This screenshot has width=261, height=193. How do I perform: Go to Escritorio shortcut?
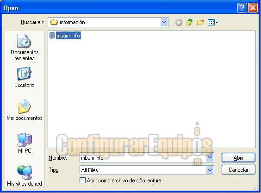pyautogui.click(x=25, y=77)
